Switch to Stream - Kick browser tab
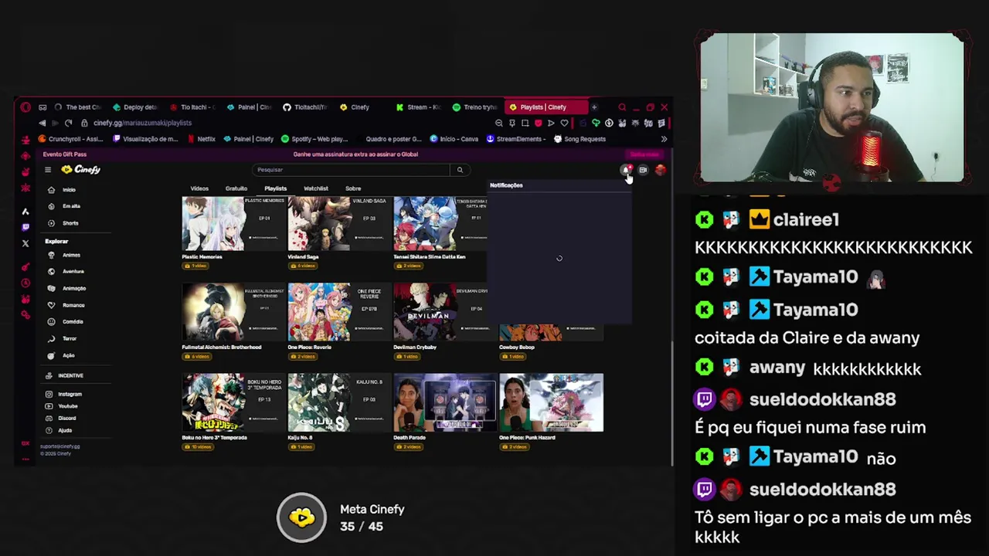Viewport: 989px width, 556px height. 418,107
